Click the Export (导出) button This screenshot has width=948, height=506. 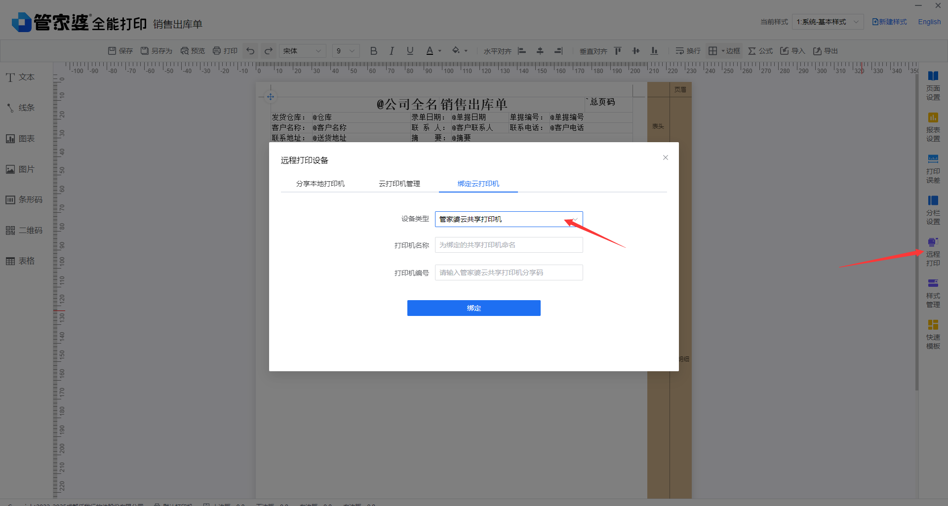pyautogui.click(x=826, y=51)
